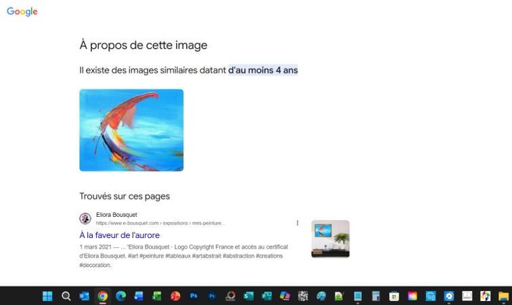Click the heading "À propos de cette image"
512x305 pixels.
pyautogui.click(x=144, y=45)
